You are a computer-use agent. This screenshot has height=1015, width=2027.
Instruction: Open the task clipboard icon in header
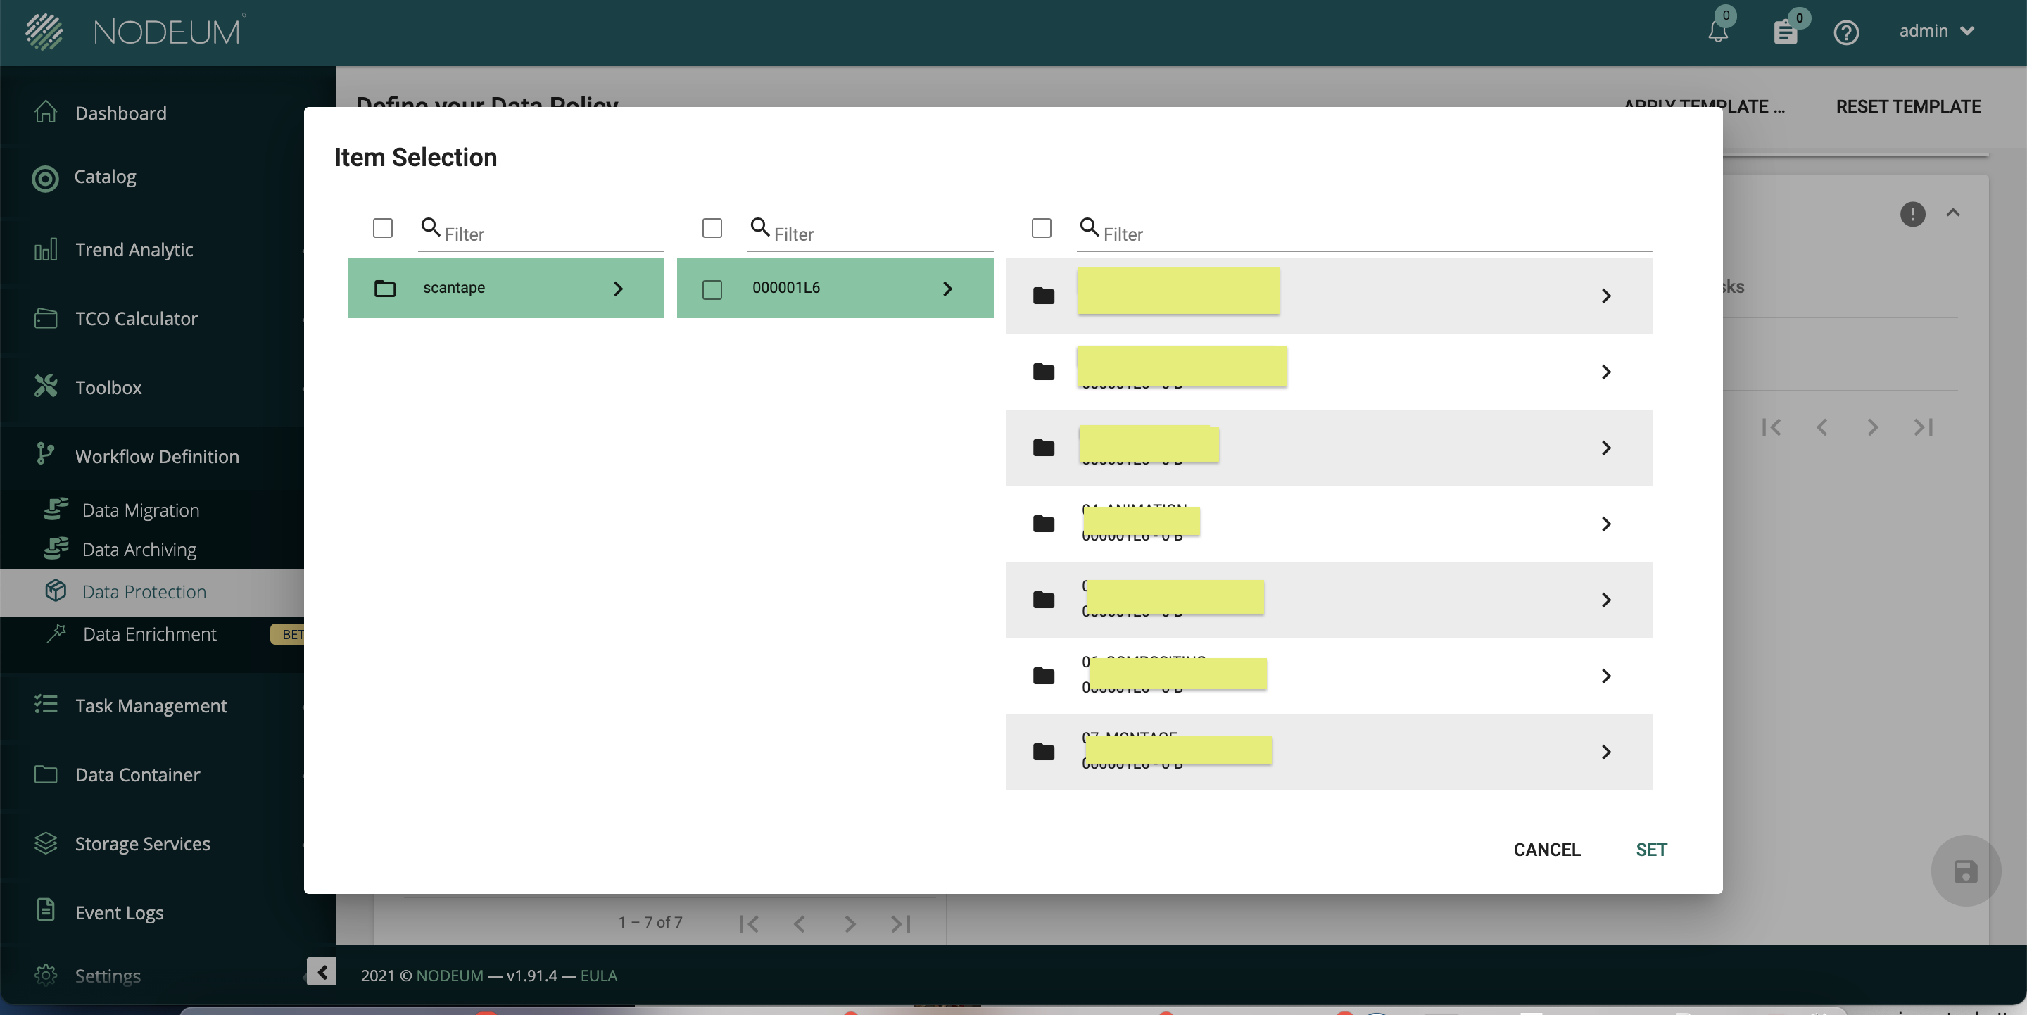(x=1786, y=32)
